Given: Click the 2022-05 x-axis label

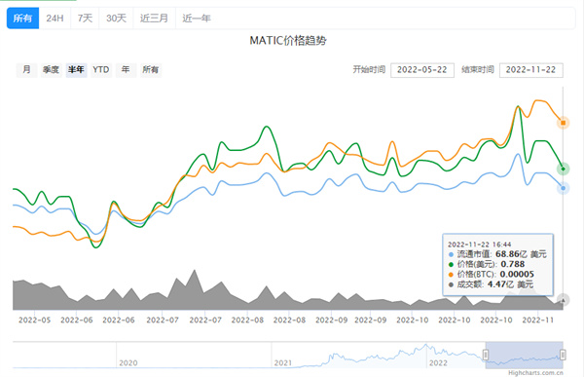Looking at the screenshot, I should click(x=34, y=320).
